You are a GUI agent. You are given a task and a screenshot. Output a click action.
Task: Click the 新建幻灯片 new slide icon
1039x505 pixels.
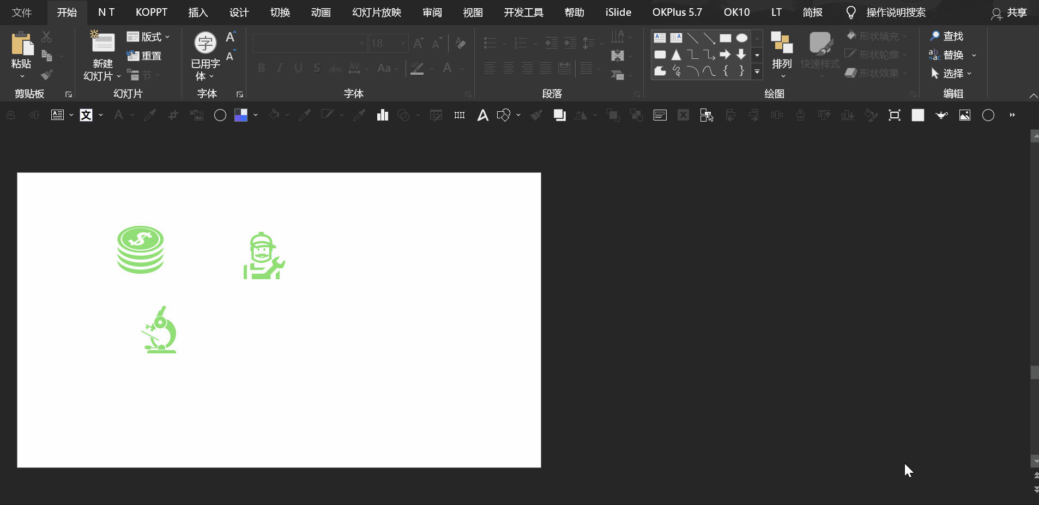(102, 43)
